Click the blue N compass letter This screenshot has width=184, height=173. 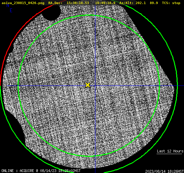[x=8, y=6]
